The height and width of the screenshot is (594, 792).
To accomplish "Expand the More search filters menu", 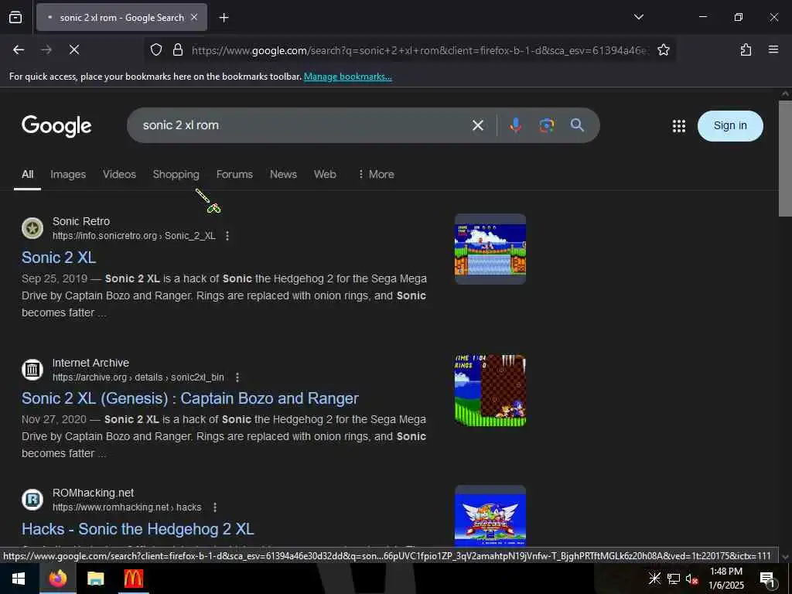I will click(x=376, y=174).
